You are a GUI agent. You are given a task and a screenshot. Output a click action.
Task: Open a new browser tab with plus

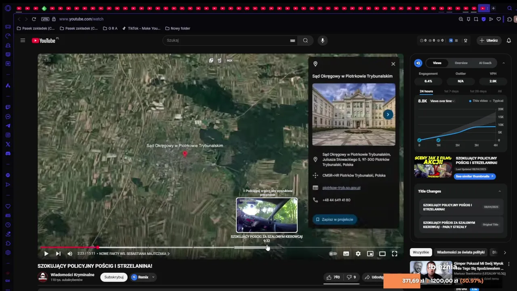tap(493, 8)
